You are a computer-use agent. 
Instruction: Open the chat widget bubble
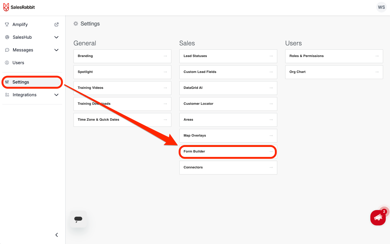(78, 219)
